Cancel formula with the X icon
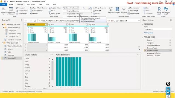175x98 pixels. 26,21
